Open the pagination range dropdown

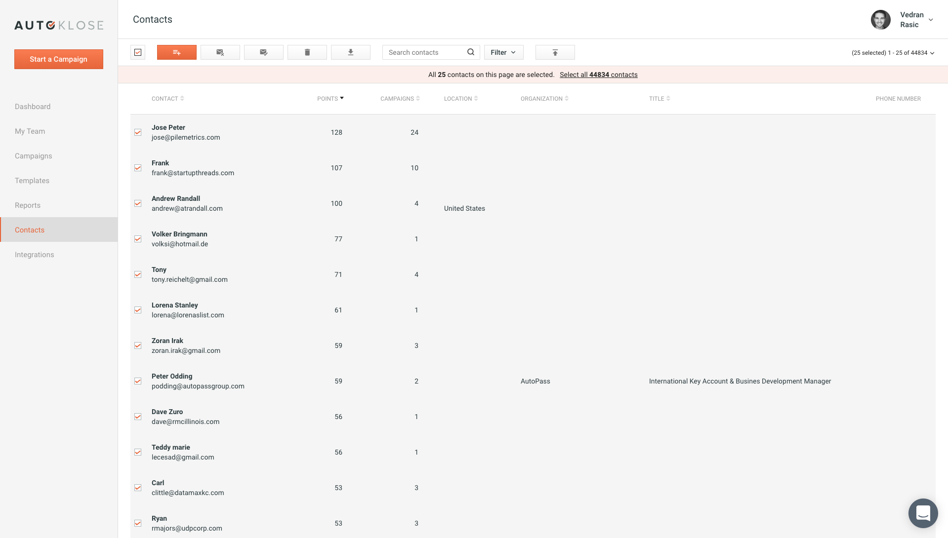tap(893, 53)
